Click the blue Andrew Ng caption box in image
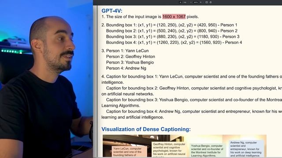 click(x=246, y=149)
